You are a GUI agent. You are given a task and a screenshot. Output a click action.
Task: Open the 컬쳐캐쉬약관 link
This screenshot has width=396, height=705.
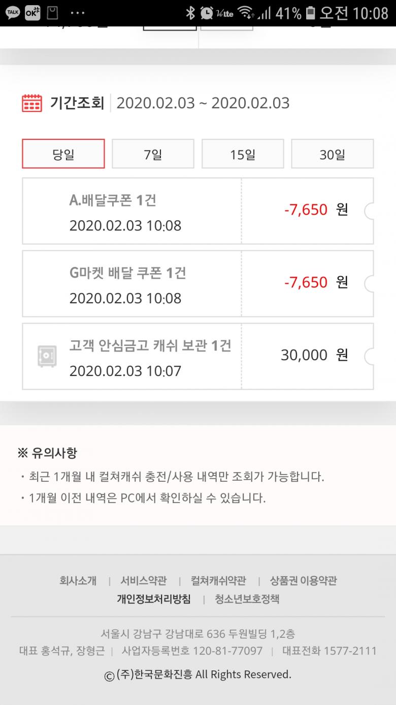tap(218, 581)
